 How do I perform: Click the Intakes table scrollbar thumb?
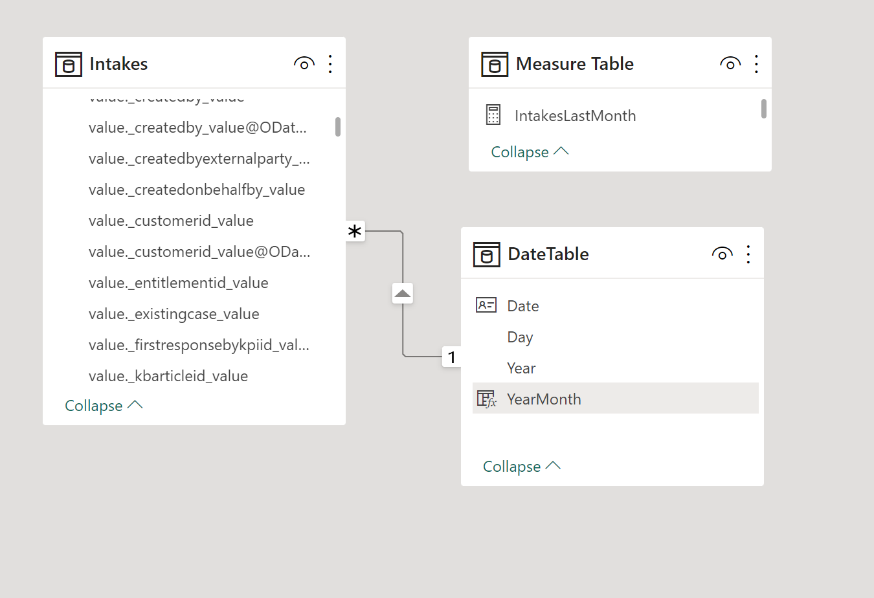[x=338, y=127]
